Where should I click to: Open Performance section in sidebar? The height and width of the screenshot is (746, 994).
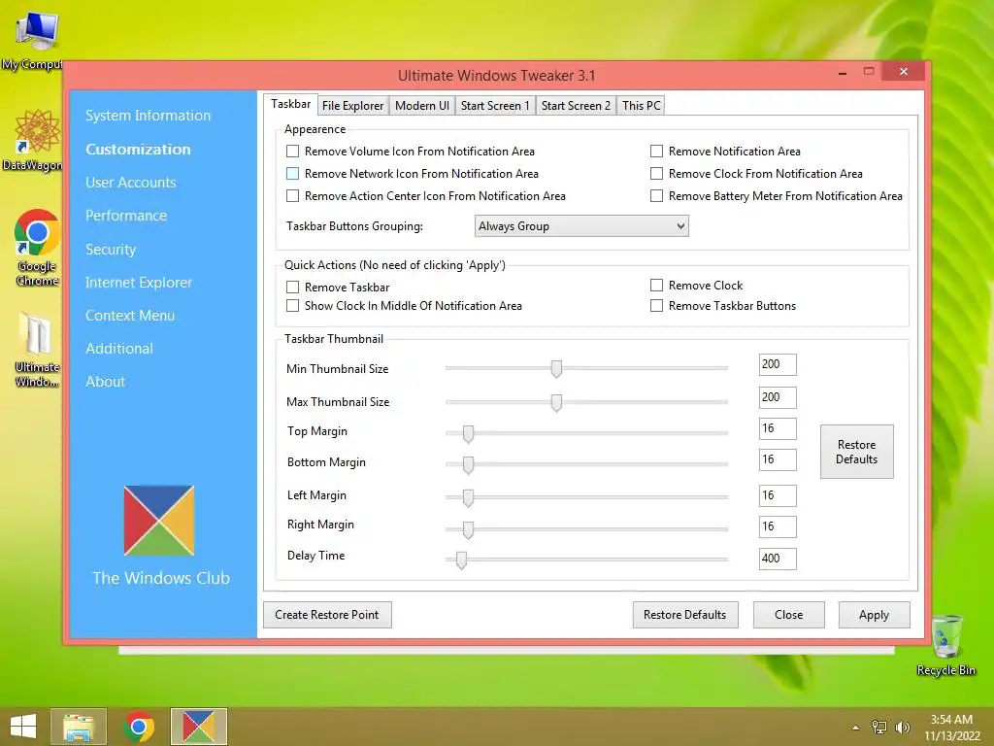(126, 216)
